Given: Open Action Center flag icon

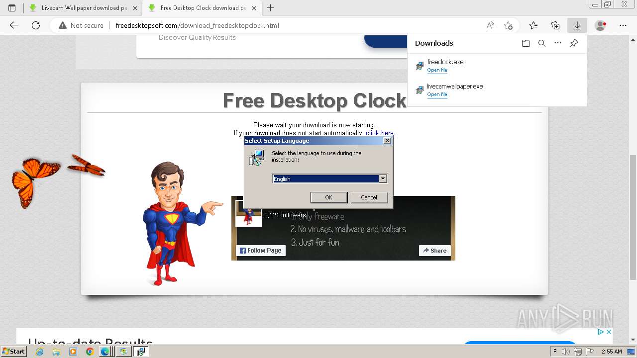Looking at the screenshot, I should pos(590,352).
